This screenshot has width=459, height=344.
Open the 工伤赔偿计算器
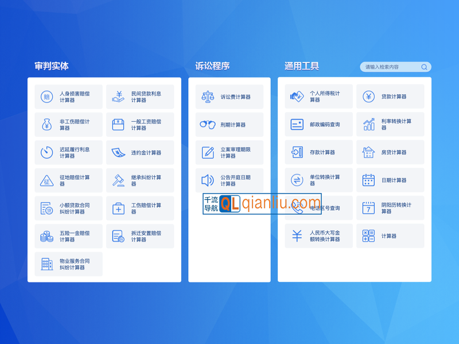click(140, 208)
